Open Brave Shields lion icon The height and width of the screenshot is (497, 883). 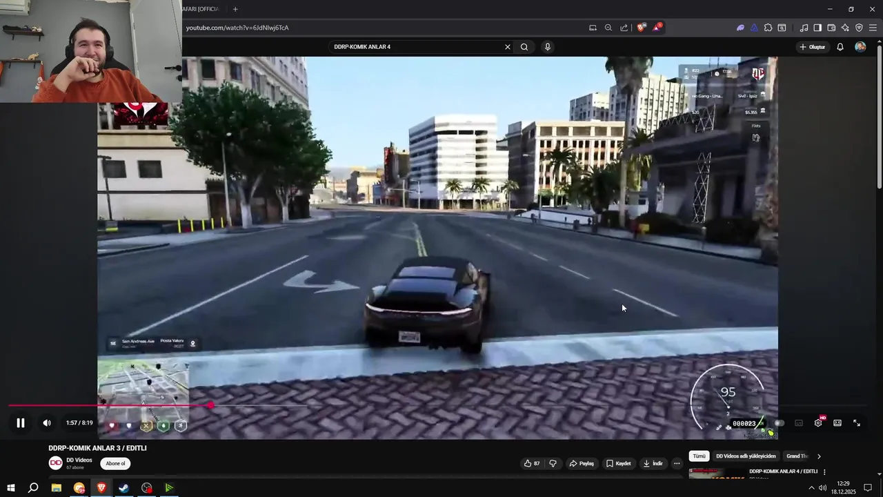(x=642, y=28)
